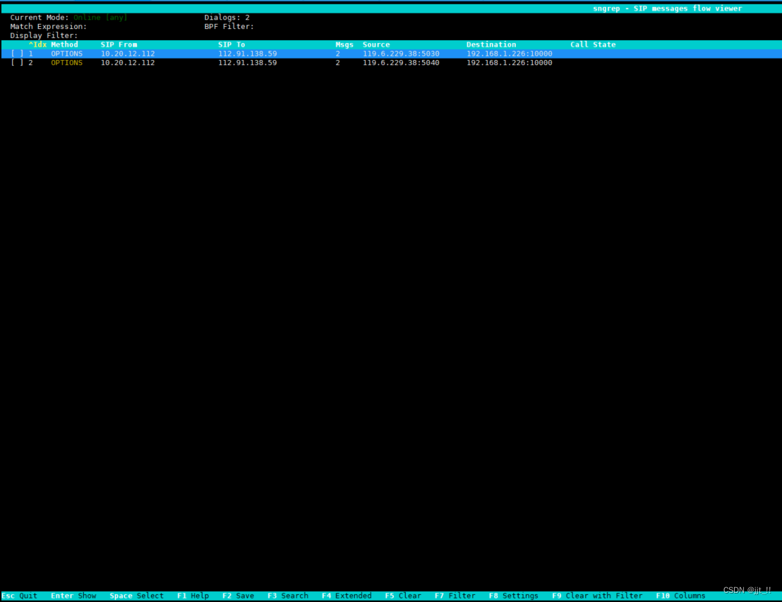Viewport: 782px width, 602px height.
Task: Click the sngrep title bar text
Action: click(x=667, y=8)
